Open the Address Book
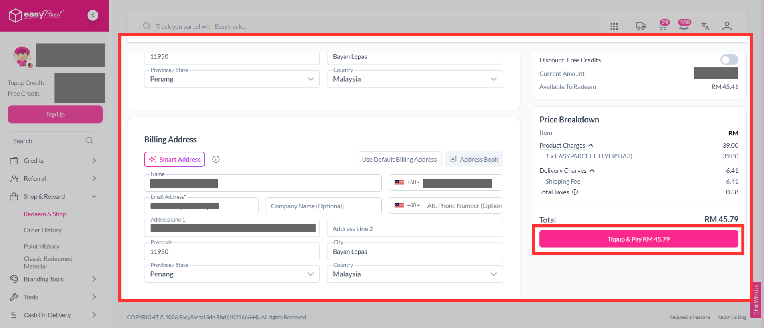 click(x=474, y=159)
